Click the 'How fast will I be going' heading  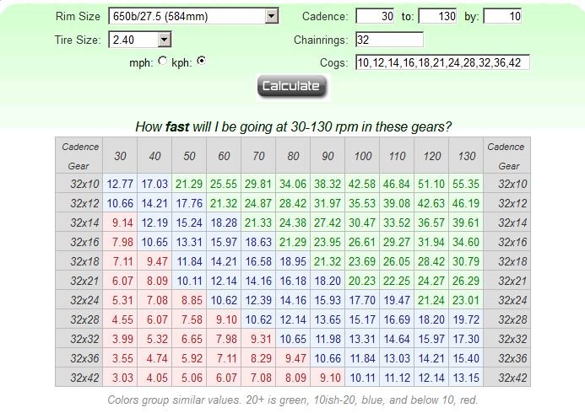click(293, 126)
